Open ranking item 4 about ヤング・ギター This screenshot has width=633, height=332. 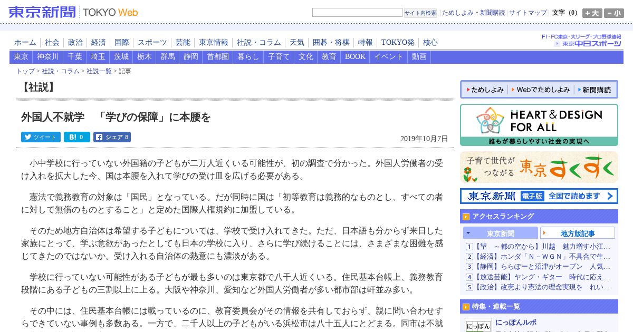[543, 277]
